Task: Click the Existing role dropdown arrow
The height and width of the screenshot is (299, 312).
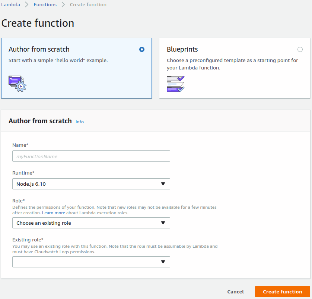Action: (163, 262)
